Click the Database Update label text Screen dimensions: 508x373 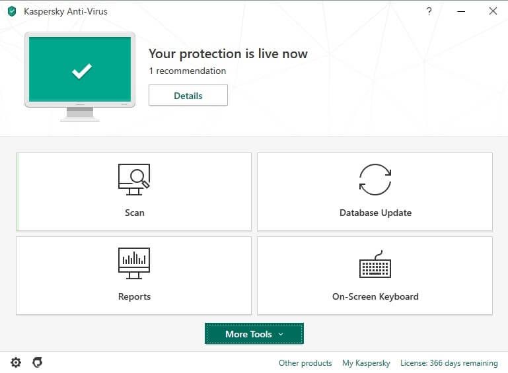(x=375, y=213)
